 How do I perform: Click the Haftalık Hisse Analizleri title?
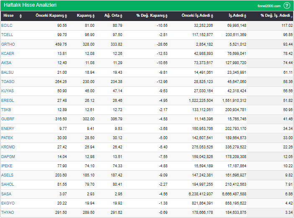(30, 5)
